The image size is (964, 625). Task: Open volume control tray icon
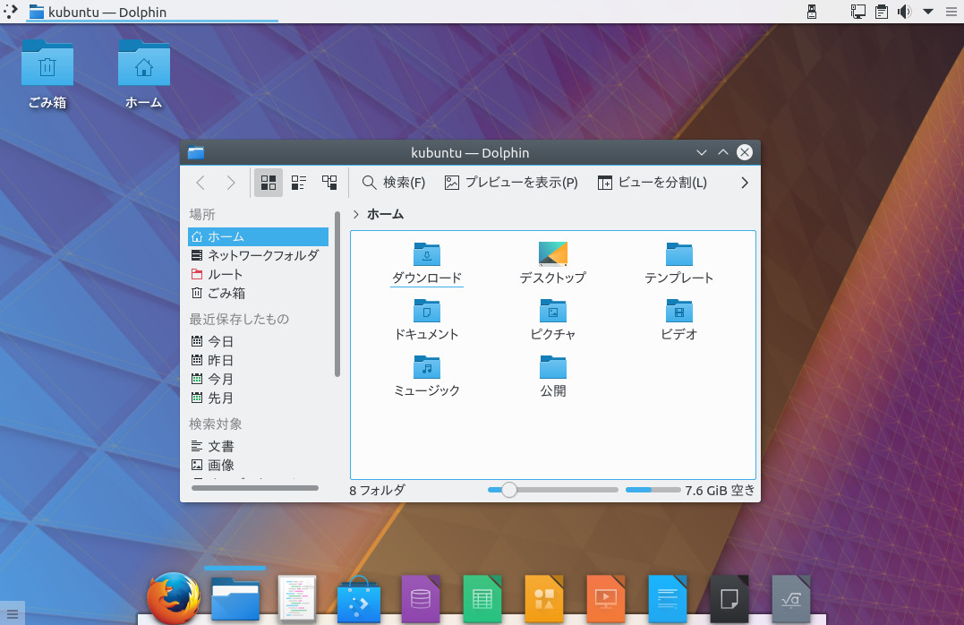click(x=904, y=12)
